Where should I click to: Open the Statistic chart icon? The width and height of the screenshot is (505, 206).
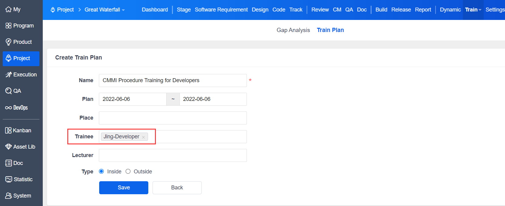tap(8, 179)
